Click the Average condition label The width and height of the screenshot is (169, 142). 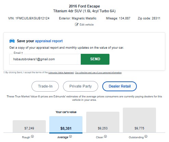tap(63, 137)
